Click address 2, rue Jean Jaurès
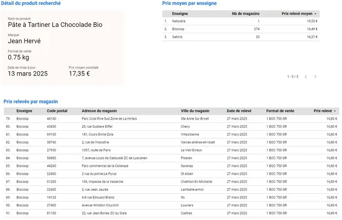This screenshot has height=220, width=342. pyautogui.click(x=95, y=189)
